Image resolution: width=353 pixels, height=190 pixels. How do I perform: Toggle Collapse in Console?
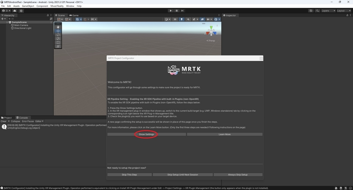click(16, 121)
